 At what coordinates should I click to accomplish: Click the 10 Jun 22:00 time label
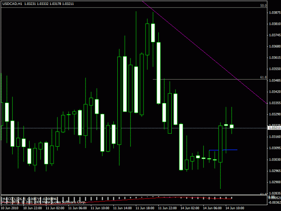(33, 208)
